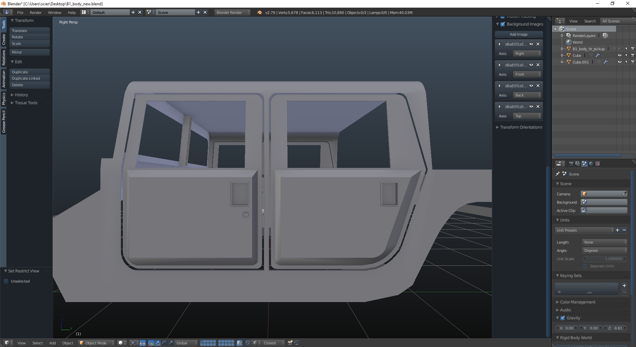
Task: Click the wrench modifier icon on Cube row
Action: pyautogui.click(x=598, y=55)
